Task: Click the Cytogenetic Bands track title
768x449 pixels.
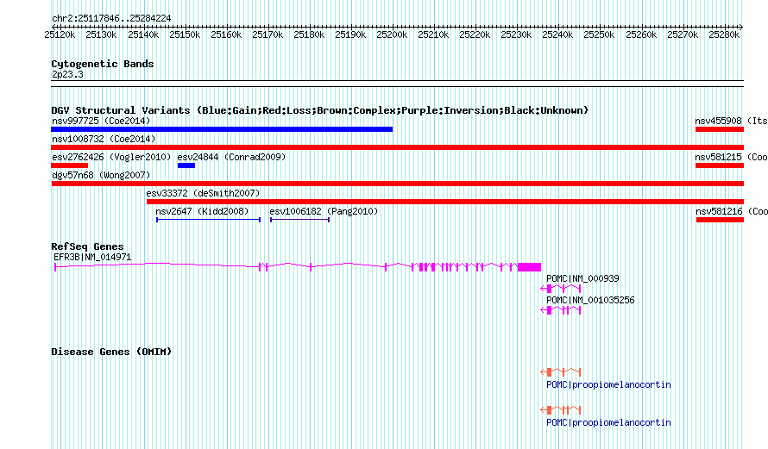Action: pos(103,64)
